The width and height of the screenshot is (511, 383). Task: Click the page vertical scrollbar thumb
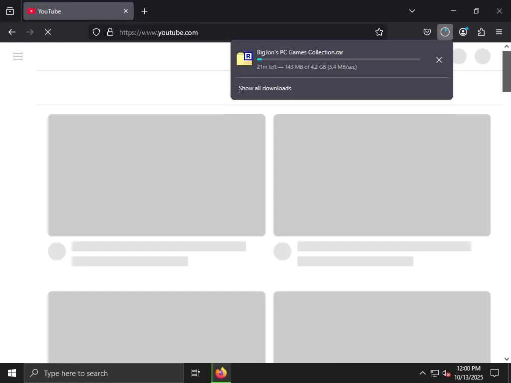507,72
